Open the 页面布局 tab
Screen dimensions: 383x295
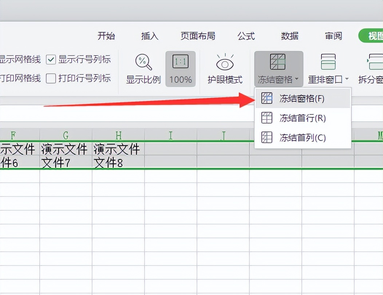click(x=198, y=36)
